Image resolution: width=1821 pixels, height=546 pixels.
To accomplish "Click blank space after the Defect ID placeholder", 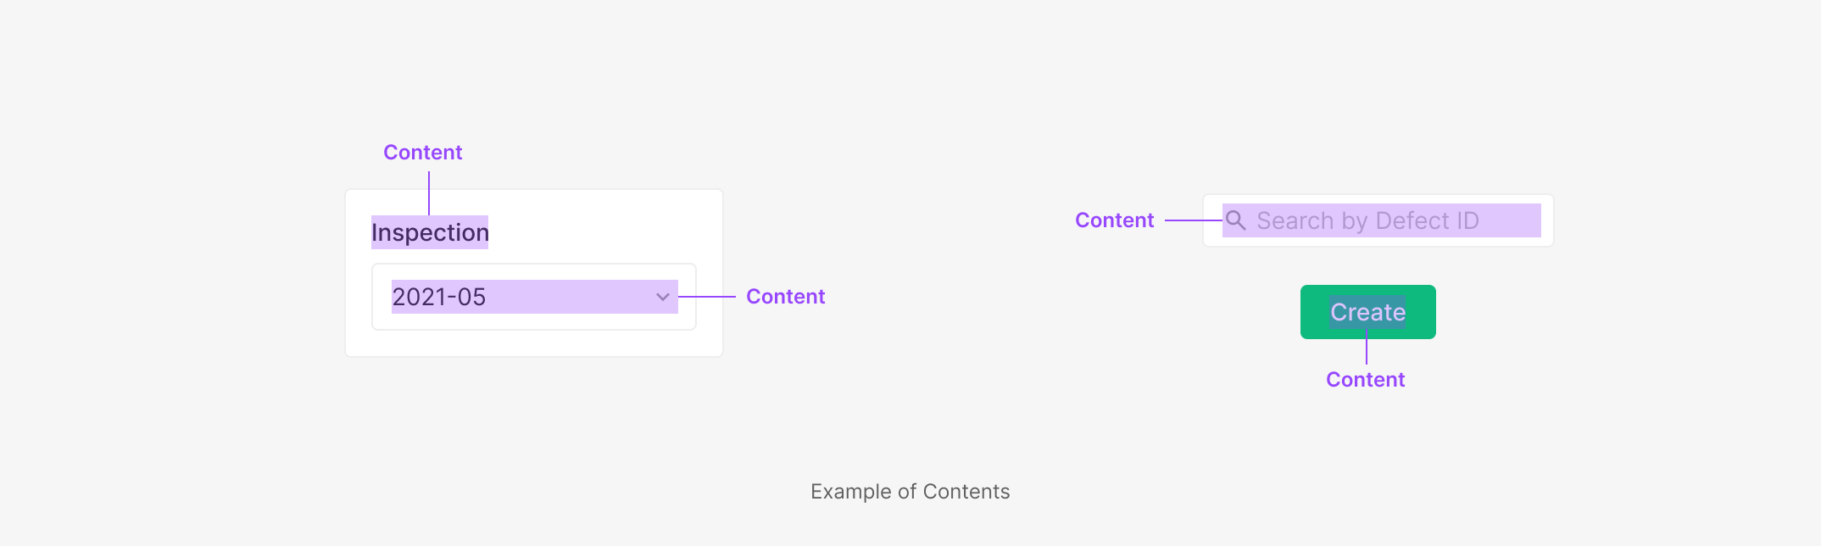I will (1511, 220).
